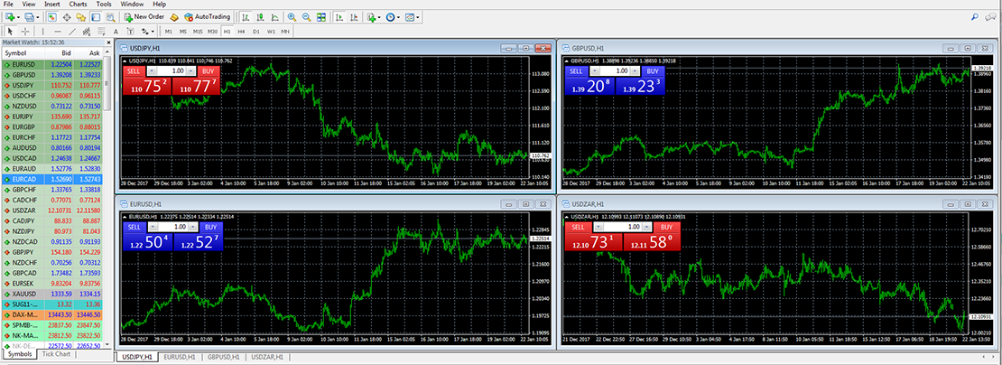Toggle chart shift from right border
Screen dimensions: 1002x365
(x=354, y=16)
